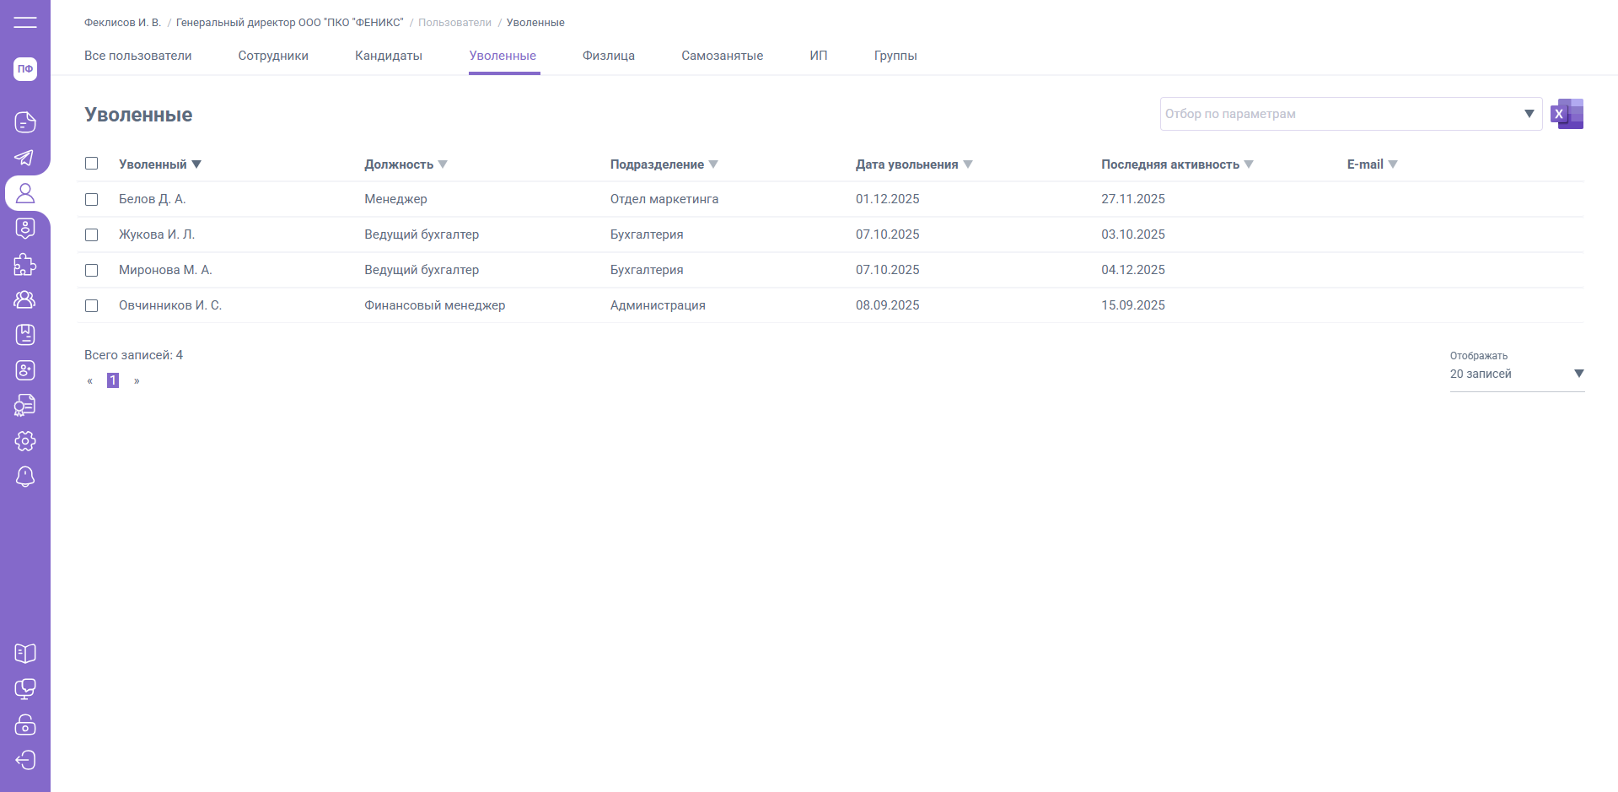Image resolution: width=1618 pixels, height=792 pixels.
Task: Click the paper plane icon in sidebar
Action: (25, 158)
